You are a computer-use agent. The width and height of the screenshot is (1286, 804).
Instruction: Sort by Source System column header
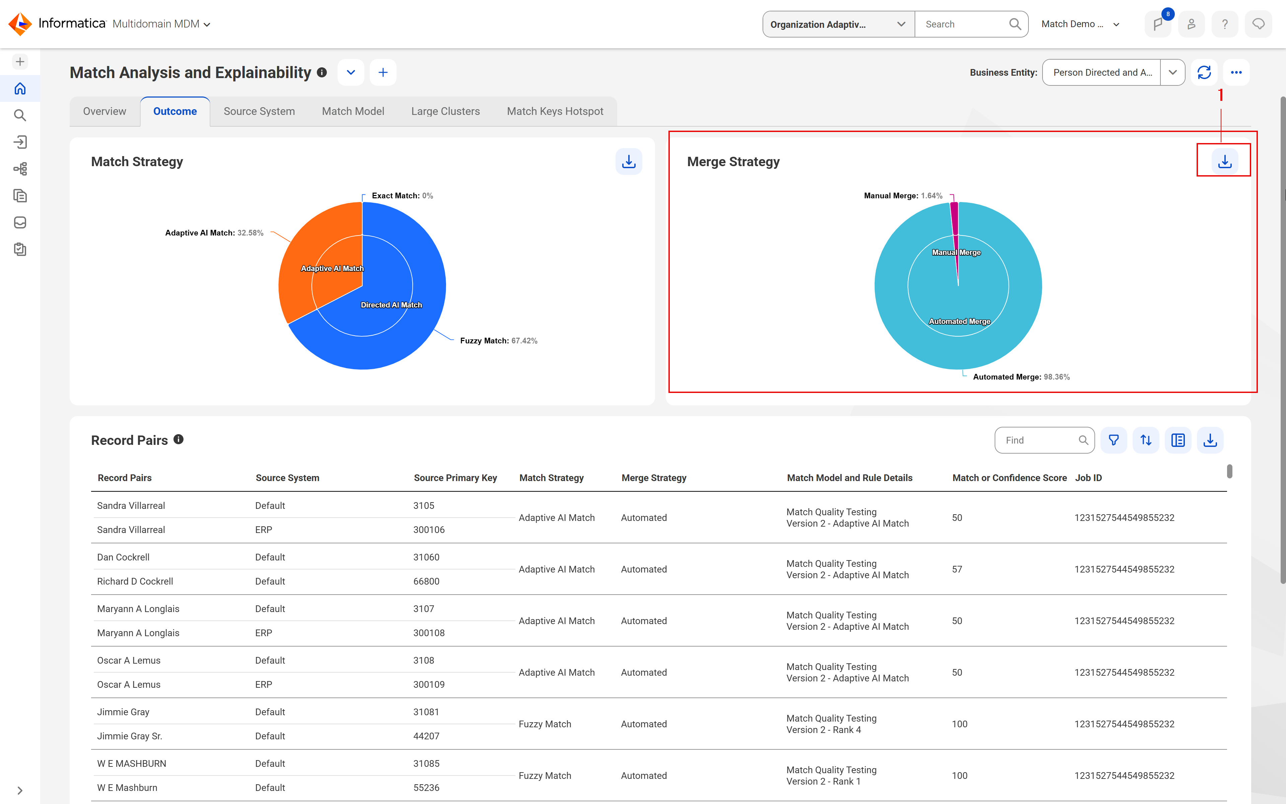coord(287,477)
